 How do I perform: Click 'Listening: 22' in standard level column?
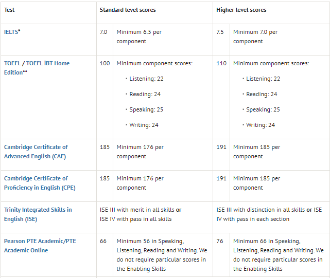point(146,79)
